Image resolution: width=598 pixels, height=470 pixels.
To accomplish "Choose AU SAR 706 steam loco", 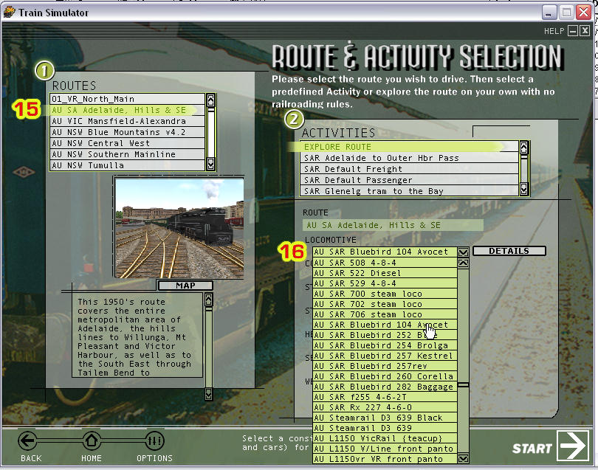I will point(385,314).
